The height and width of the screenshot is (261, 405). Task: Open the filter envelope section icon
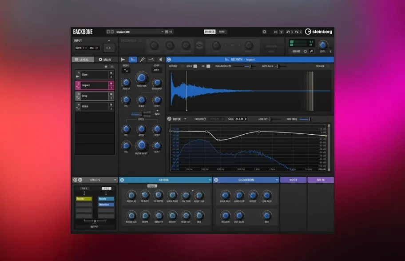(x=151, y=60)
